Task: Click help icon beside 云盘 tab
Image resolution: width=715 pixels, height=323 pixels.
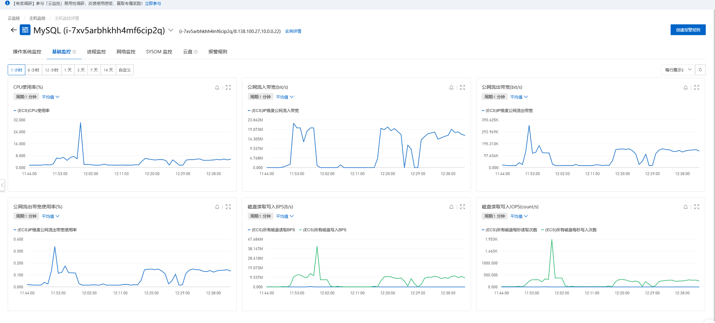Action: (x=196, y=52)
